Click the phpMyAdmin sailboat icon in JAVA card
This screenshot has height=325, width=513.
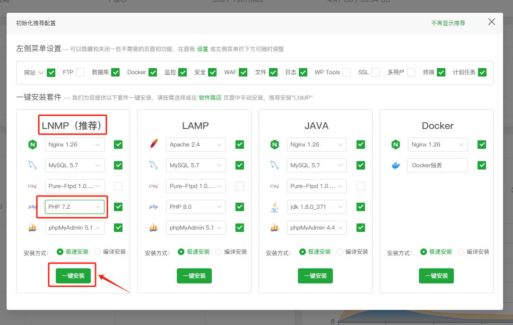coord(275,228)
